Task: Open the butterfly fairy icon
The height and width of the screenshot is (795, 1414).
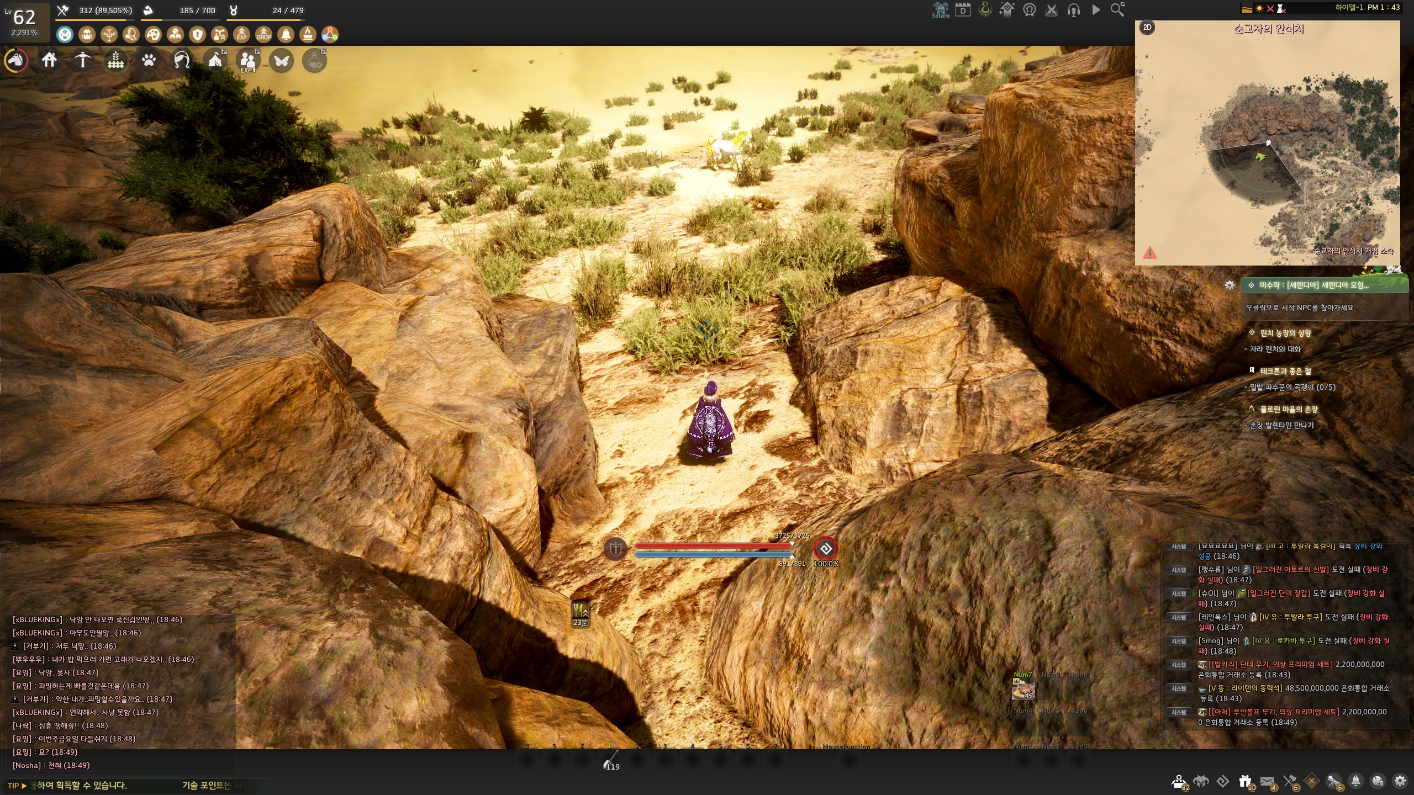Action: point(281,60)
